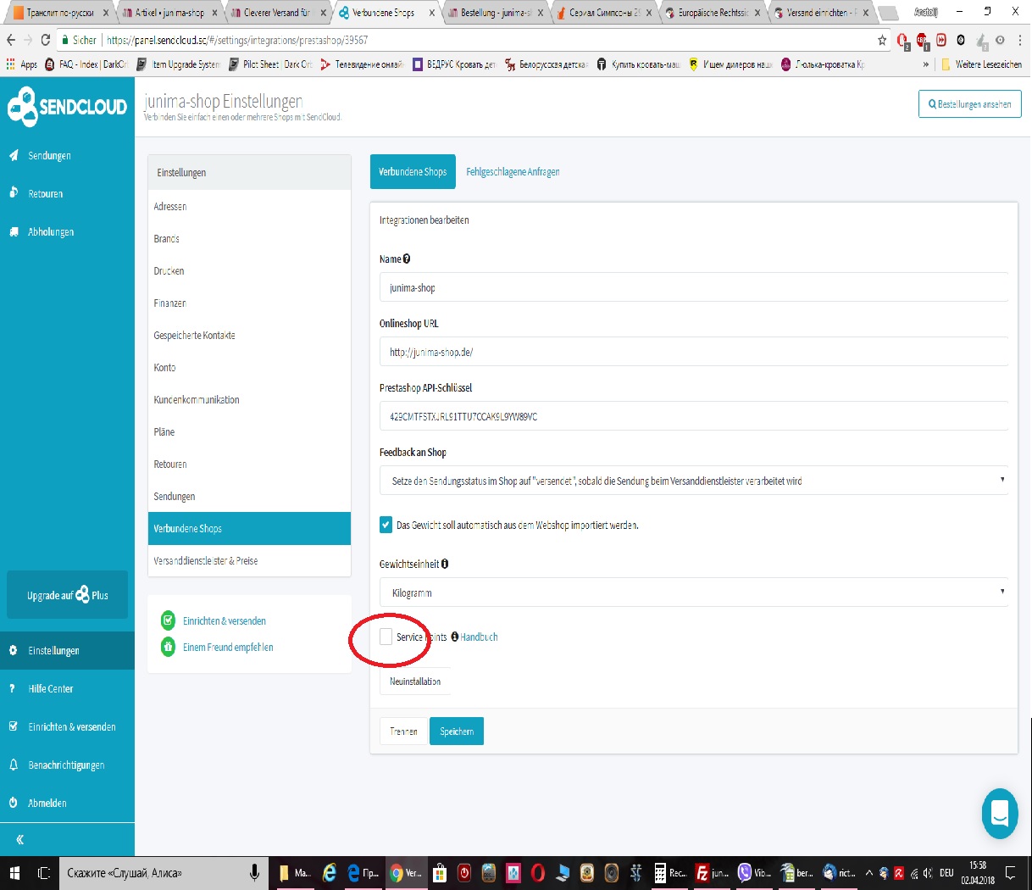Select Versanddienstleister & Preise

tap(249, 561)
